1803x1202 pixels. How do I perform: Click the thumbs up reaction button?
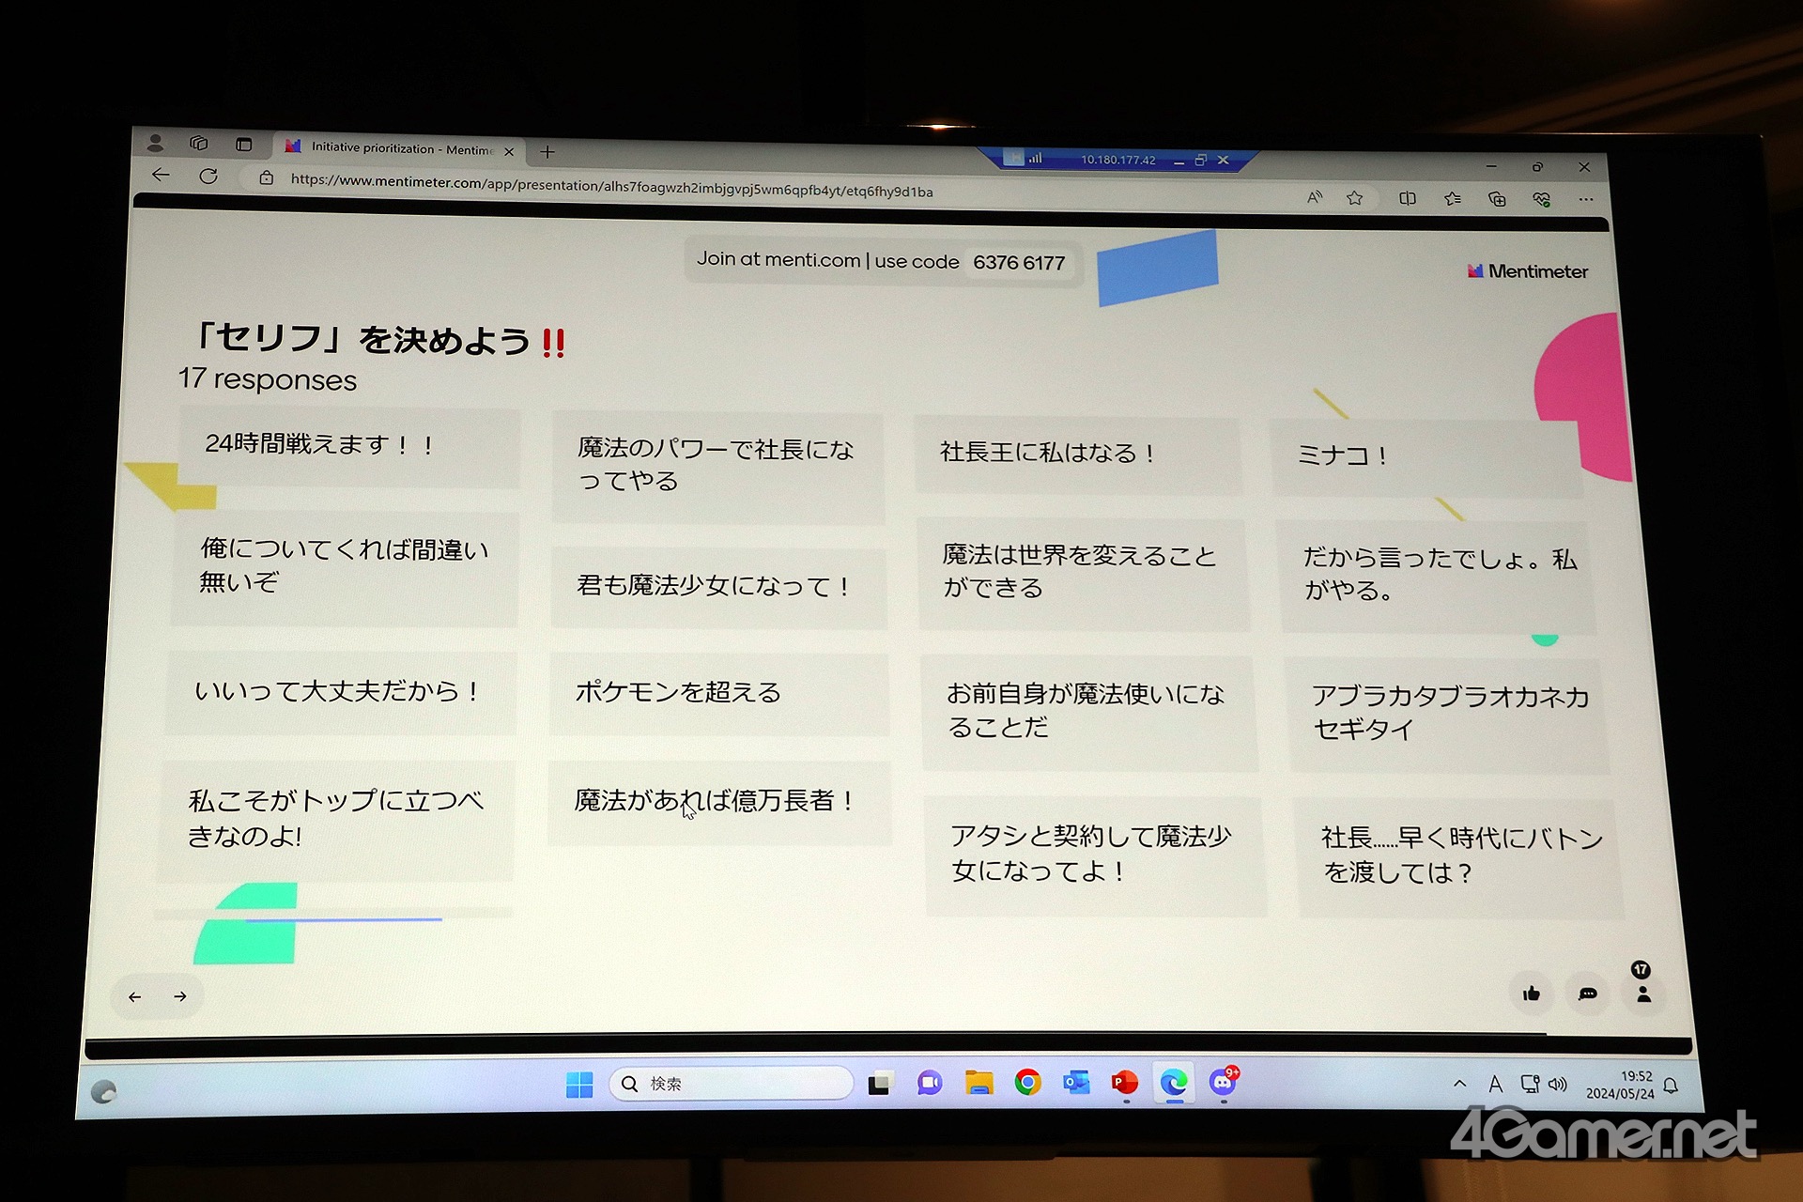[1532, 994]
